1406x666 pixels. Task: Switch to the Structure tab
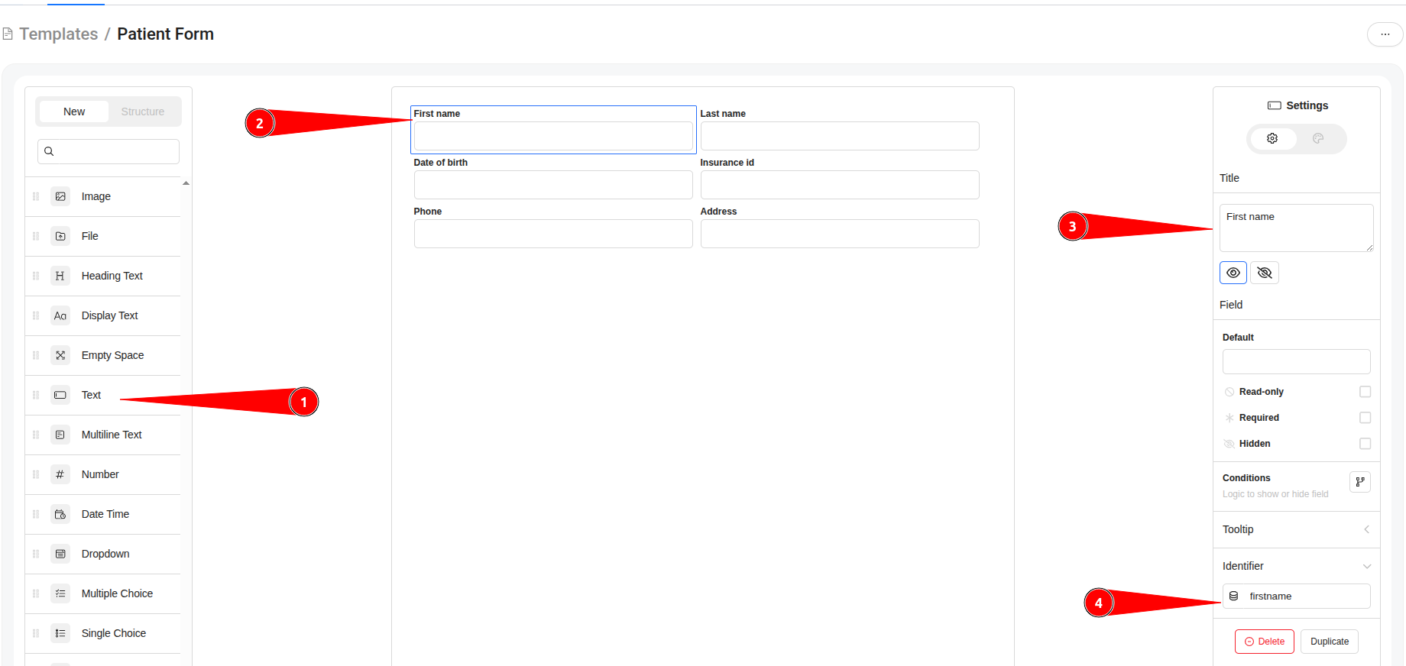point(143,112)
